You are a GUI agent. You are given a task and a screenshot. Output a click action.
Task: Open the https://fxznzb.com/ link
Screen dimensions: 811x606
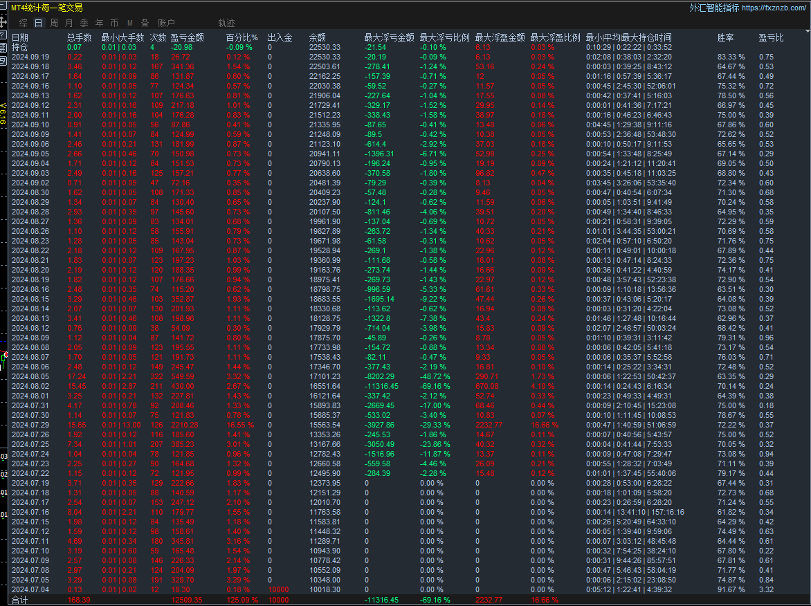(773, 8)
